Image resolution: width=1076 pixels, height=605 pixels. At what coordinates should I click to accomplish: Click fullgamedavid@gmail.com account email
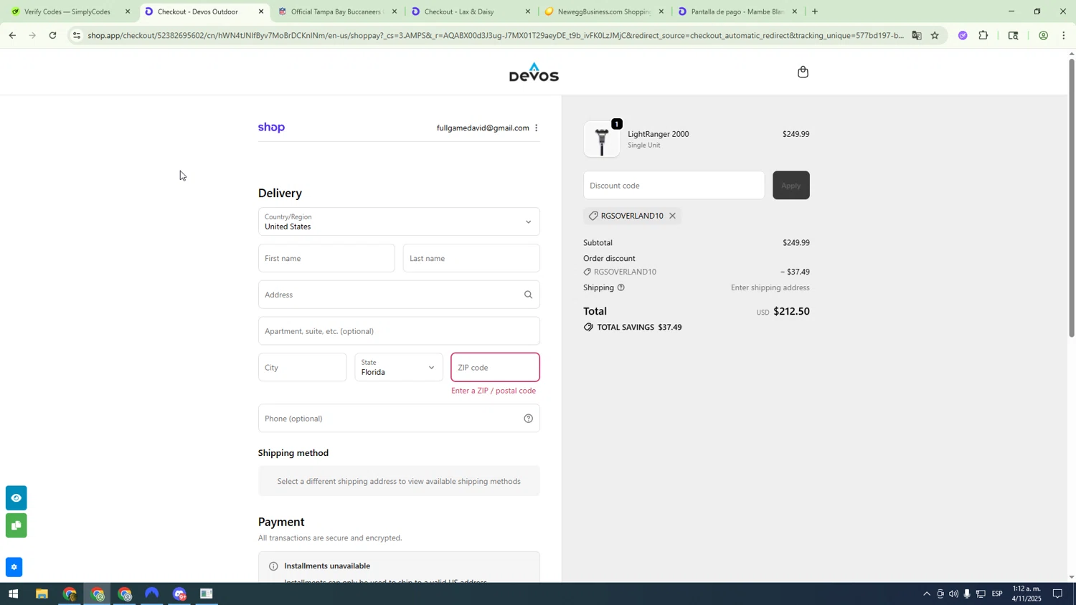click(x=483, y=128)
